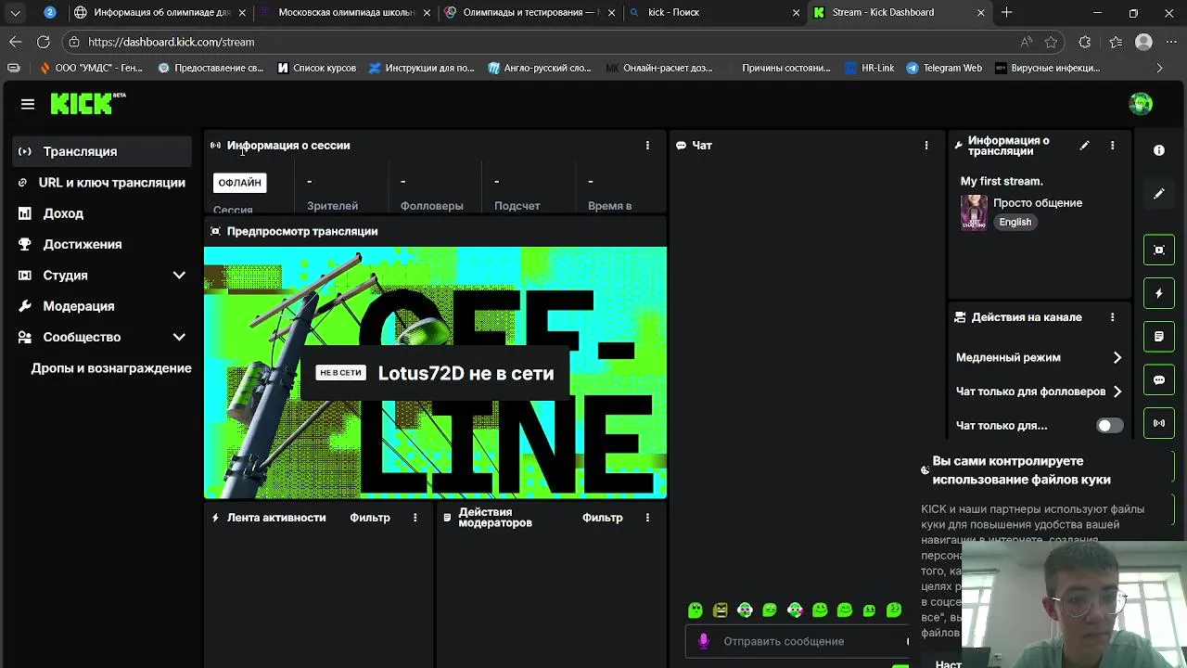Image resolution: width=1187 pixels, height=668 pixels.
Task: Open Действия на канале three-dot menu
Action: 1112,317
